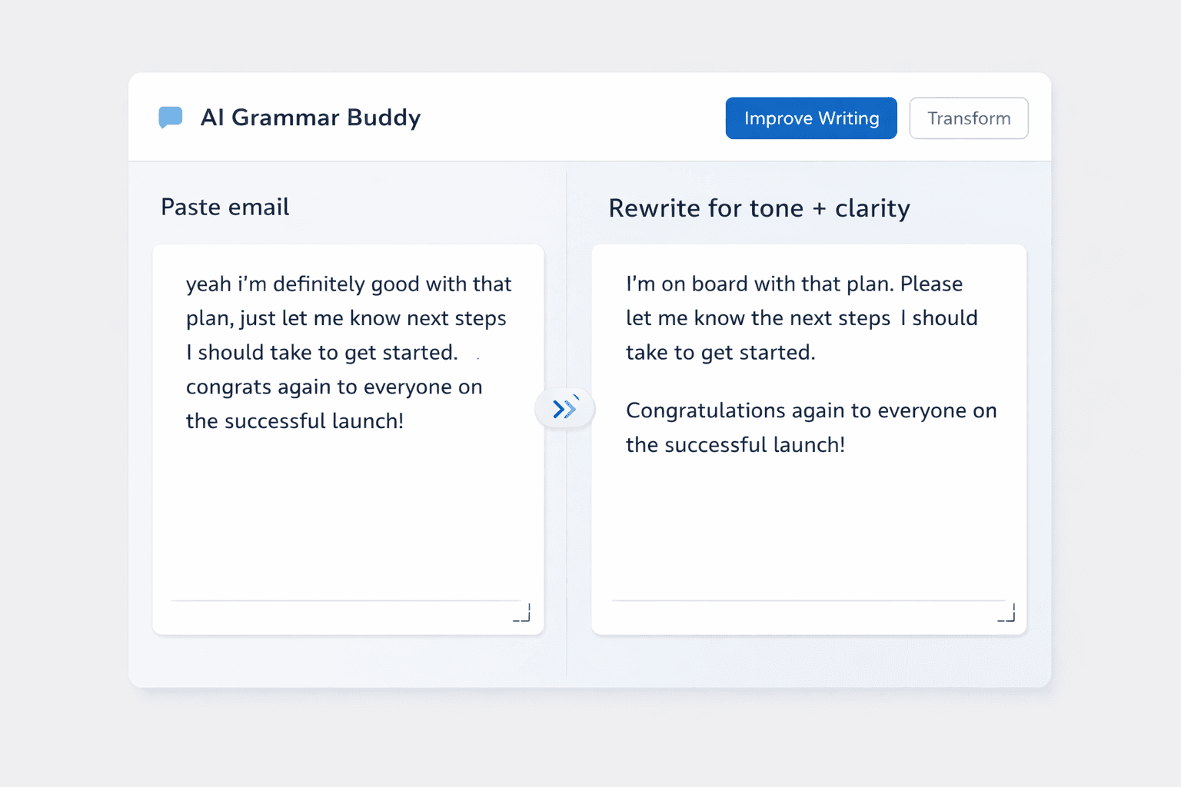The height and width of the screenshot is (787, 1181).
Task: Click the rightward chevrons between the panels
Action: click(x=565, y=408)
